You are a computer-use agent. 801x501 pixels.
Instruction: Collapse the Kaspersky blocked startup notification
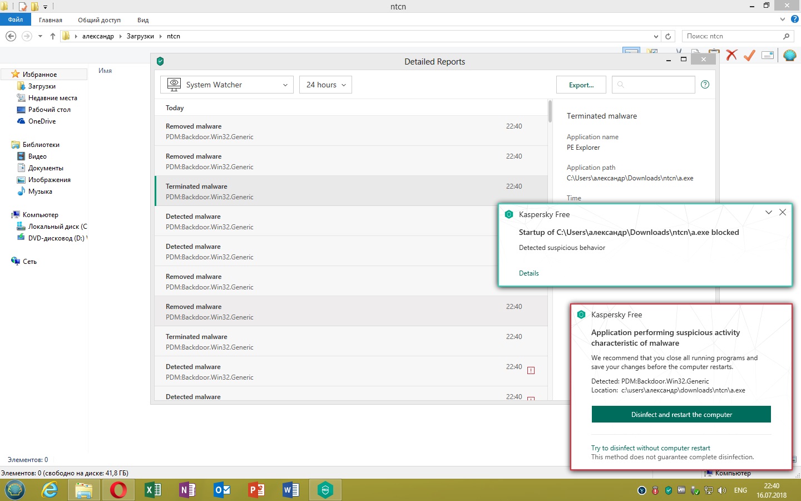pos(768,213)
